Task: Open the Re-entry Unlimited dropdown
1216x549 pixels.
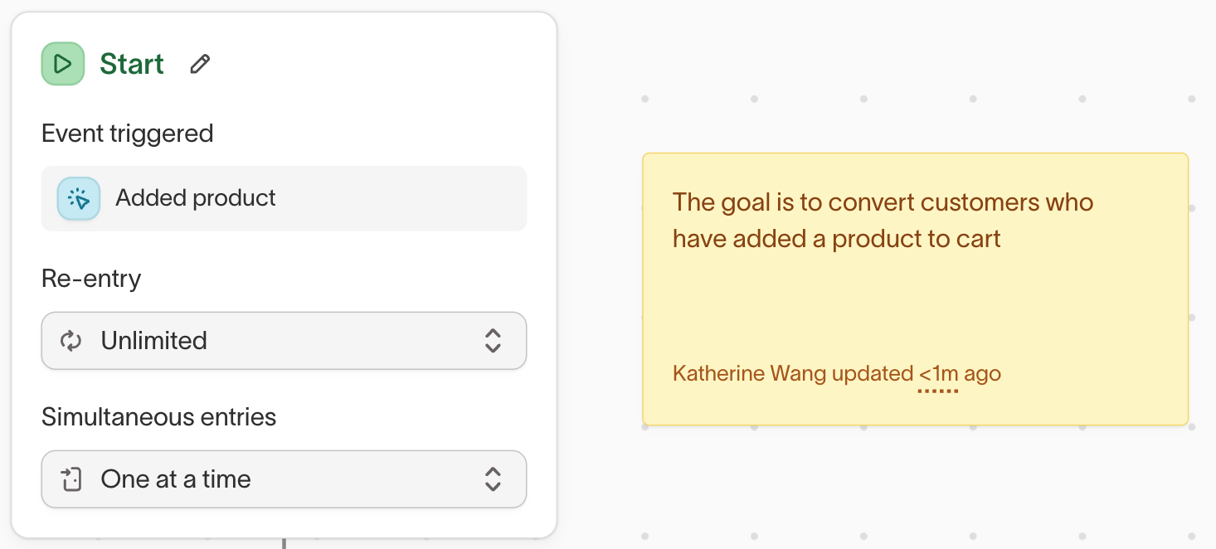Action: (284, 341)
